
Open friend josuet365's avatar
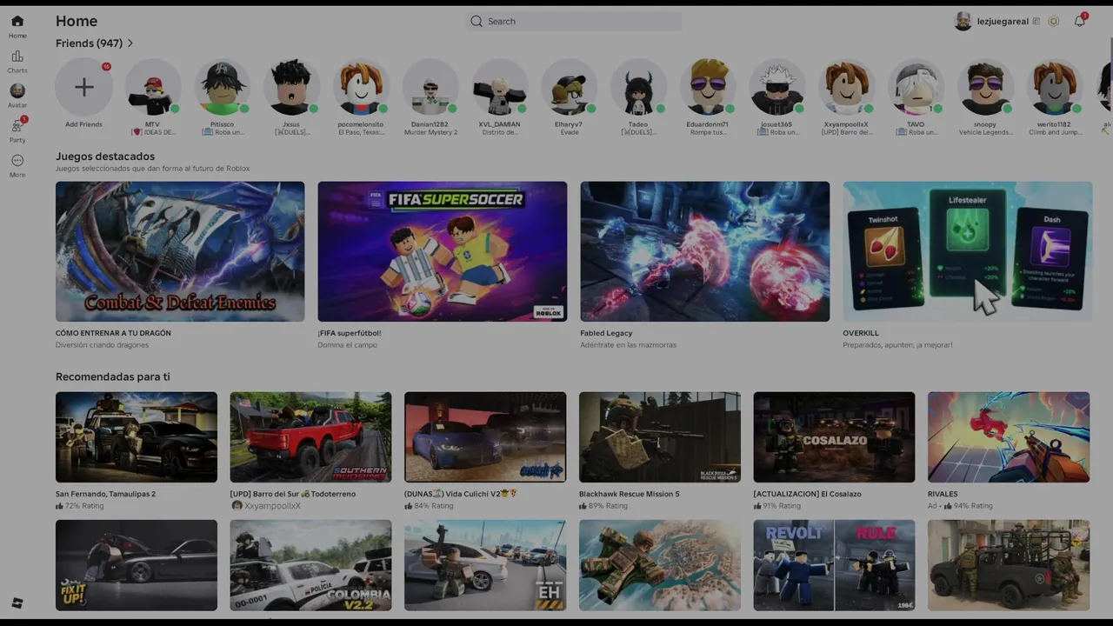click(777, 87)
